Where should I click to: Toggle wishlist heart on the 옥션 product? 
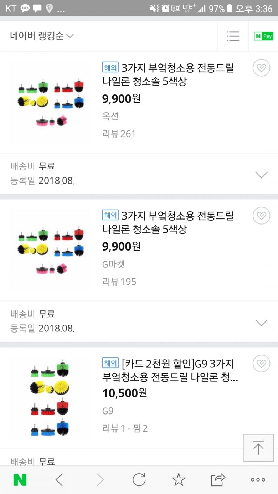(x=261, y=68)
